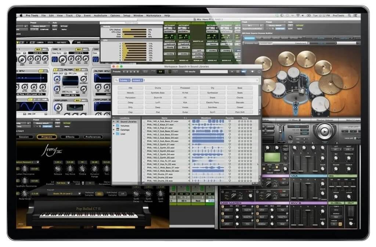Screen dimensions: 376x247
Task: Click share icon for PHA_140_C_Sub_Bass_02.wav
Action: (x=189, y=131)
